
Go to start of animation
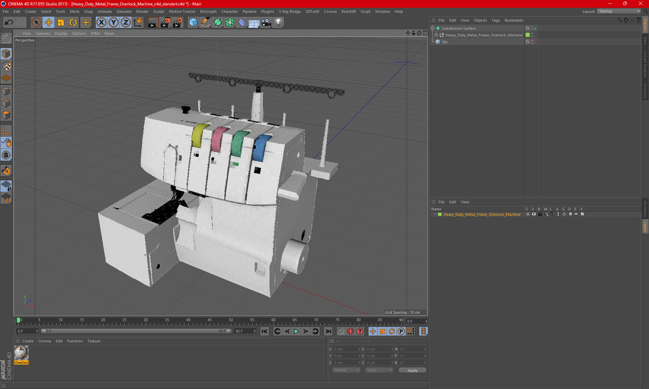[x=265, y=331]
